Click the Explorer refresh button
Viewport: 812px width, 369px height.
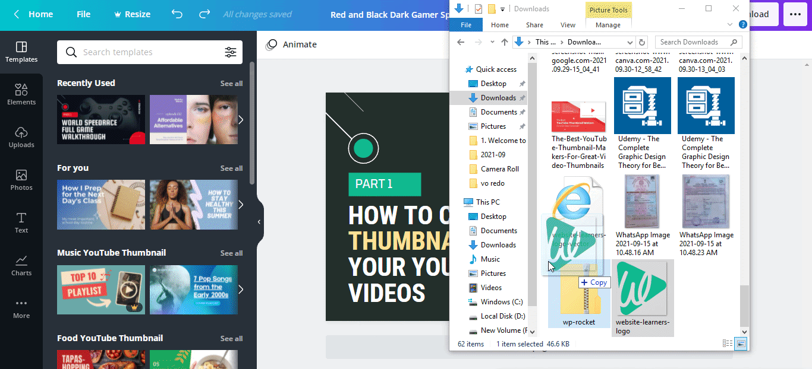642,42
